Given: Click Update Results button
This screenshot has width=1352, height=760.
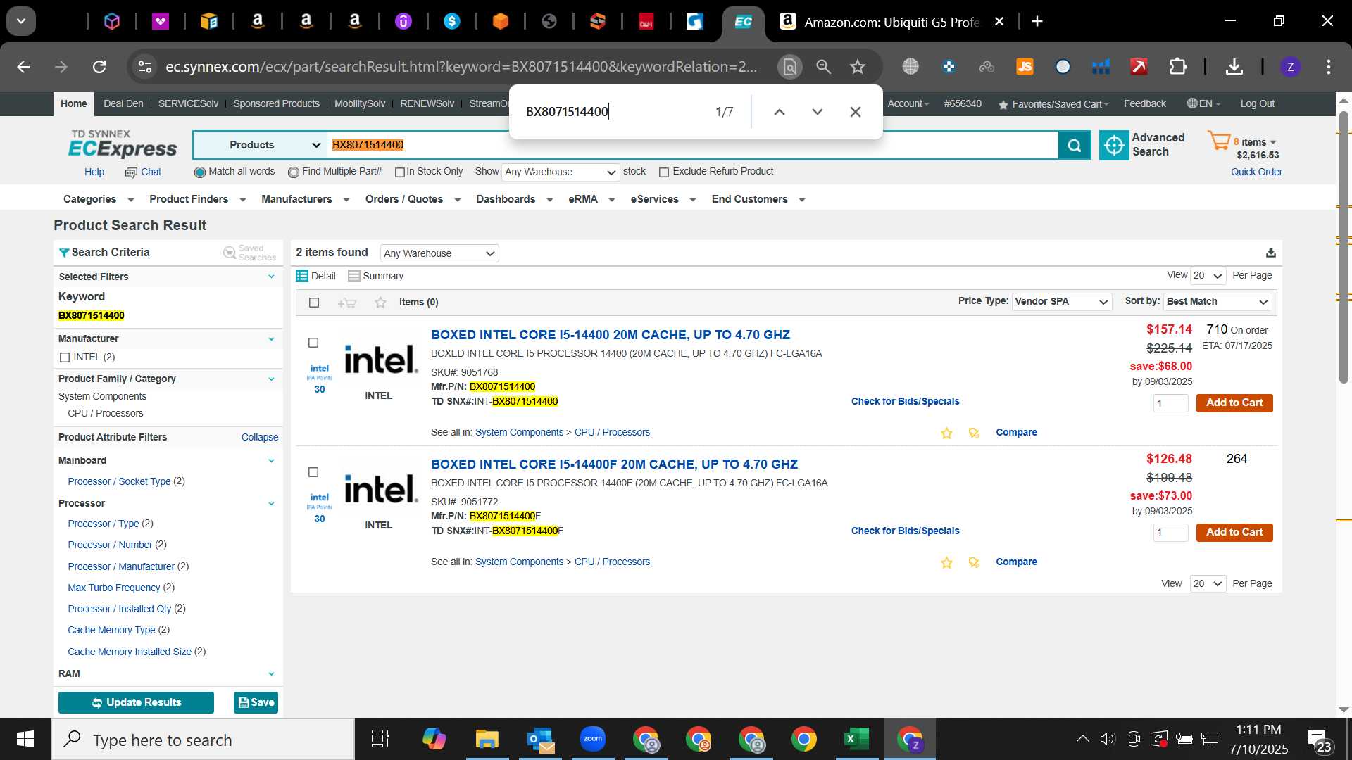Looking at the screenshot, I should (x=136, y=702).
